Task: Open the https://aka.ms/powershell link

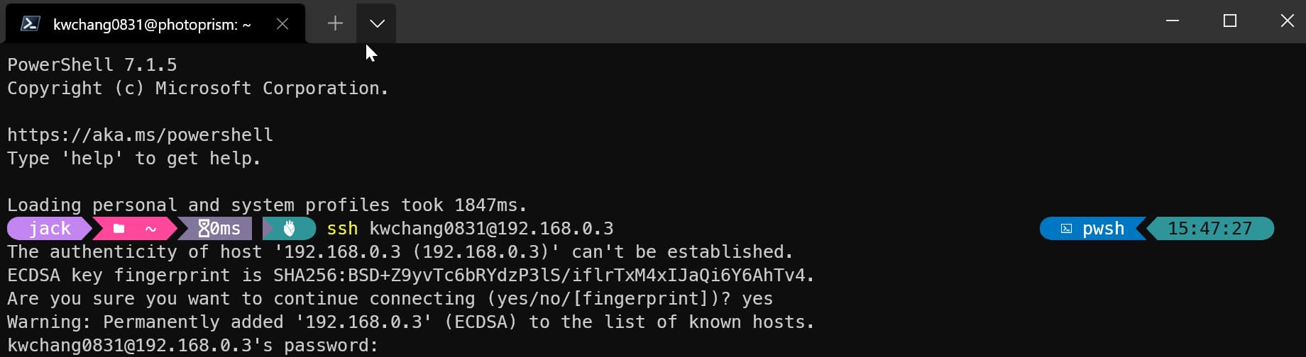Action: click(x=140, y=135)
